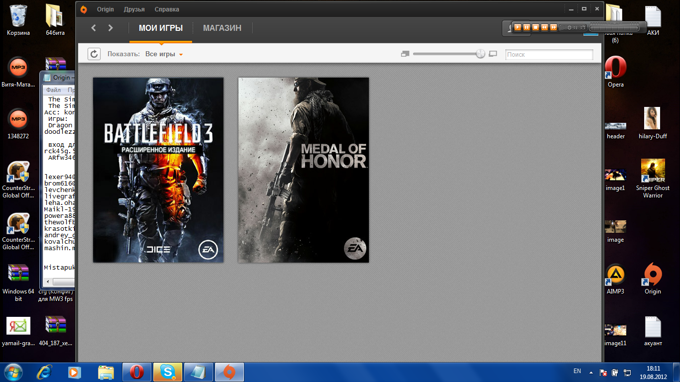This screenshot has width=680, height=382.
Task: Open the Файл menu in Notepad window
Action: tap(53, 90)
